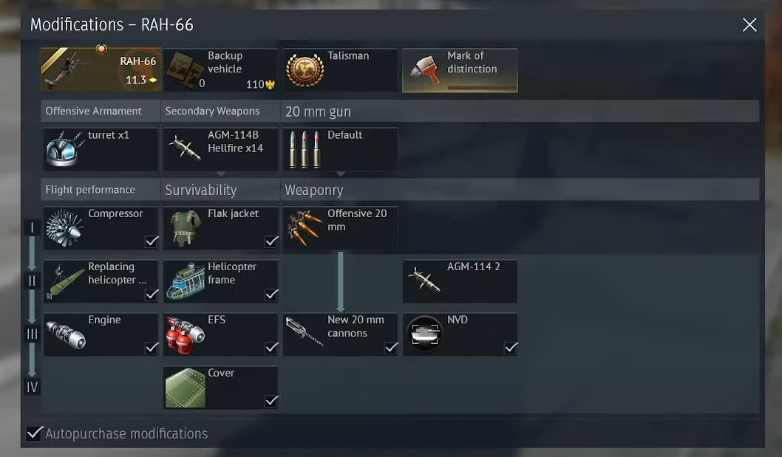Click the Backup vehicle purchase button
782x457 pixels.
pyautogui.click(x=221, y=70)
